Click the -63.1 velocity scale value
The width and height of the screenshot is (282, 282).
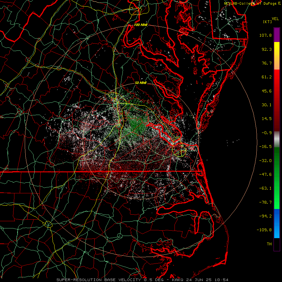pos(265,188)
